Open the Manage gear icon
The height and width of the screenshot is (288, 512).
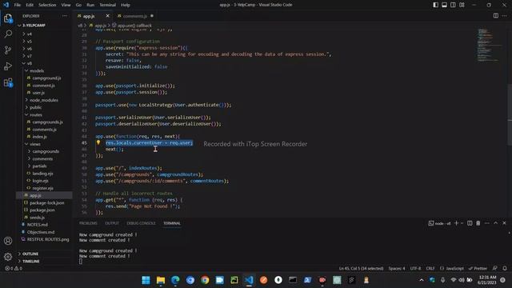(x=8, y=257)
